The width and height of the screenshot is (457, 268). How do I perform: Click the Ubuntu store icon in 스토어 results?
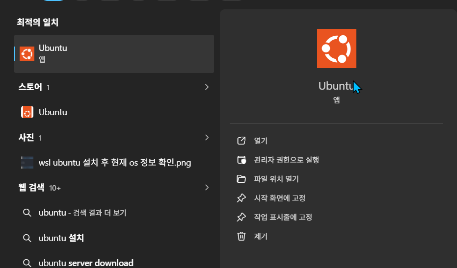click(27, 112)
